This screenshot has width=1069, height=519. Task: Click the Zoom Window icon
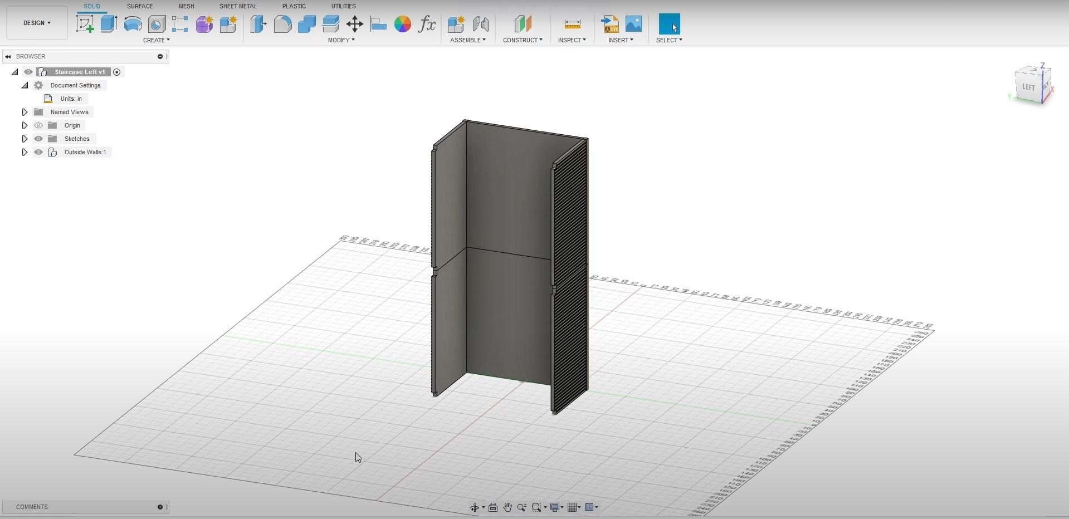536,507
